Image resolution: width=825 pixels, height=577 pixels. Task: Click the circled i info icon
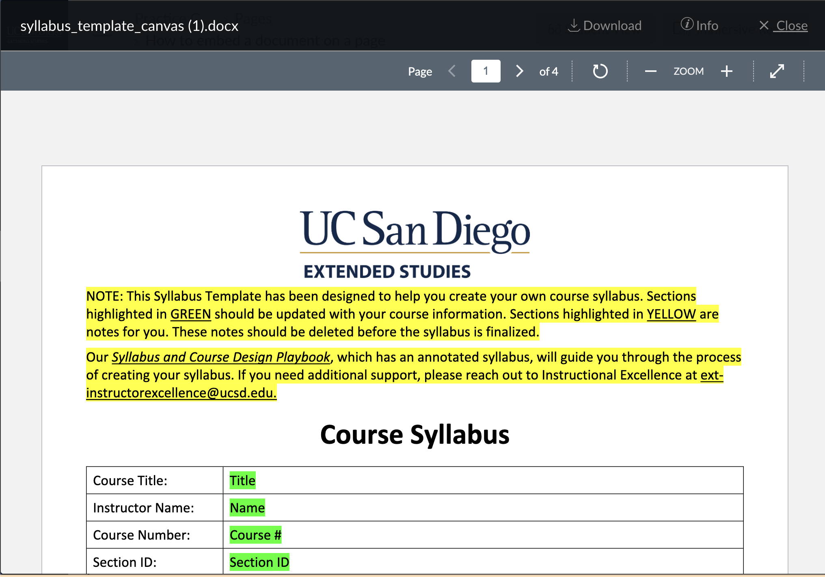click(687, 24)
